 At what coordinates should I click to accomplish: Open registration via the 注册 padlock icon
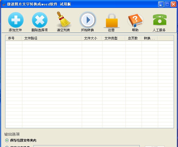coord(112,20)
